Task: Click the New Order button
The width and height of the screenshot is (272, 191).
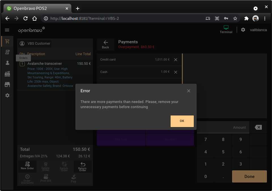Action: (27, 166)
